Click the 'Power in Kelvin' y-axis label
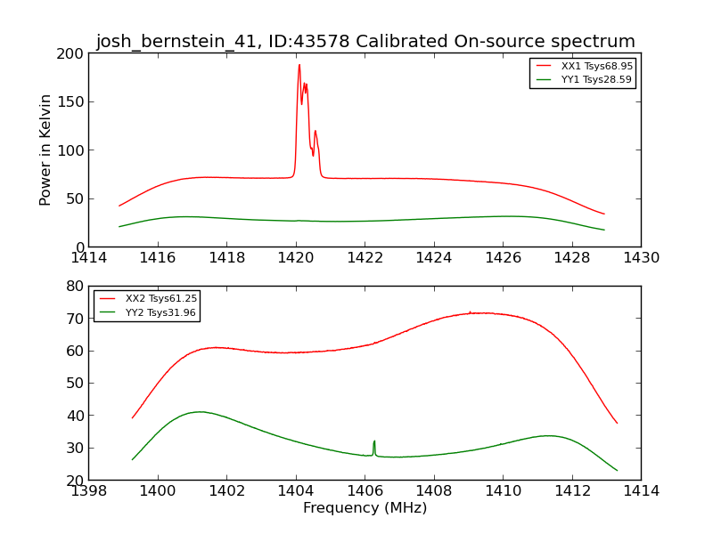Screen dimensions: 713x534 pyautogui.click(x=45, y=150)
